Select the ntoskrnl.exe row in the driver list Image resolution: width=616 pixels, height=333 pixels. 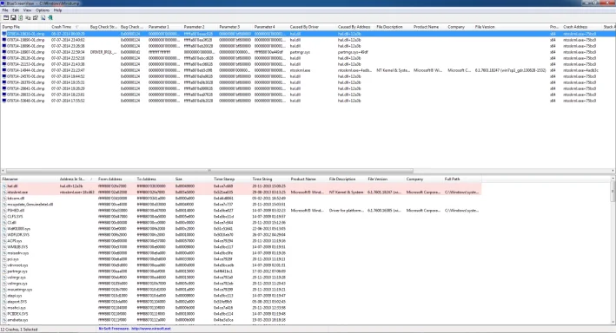[241, 193]
